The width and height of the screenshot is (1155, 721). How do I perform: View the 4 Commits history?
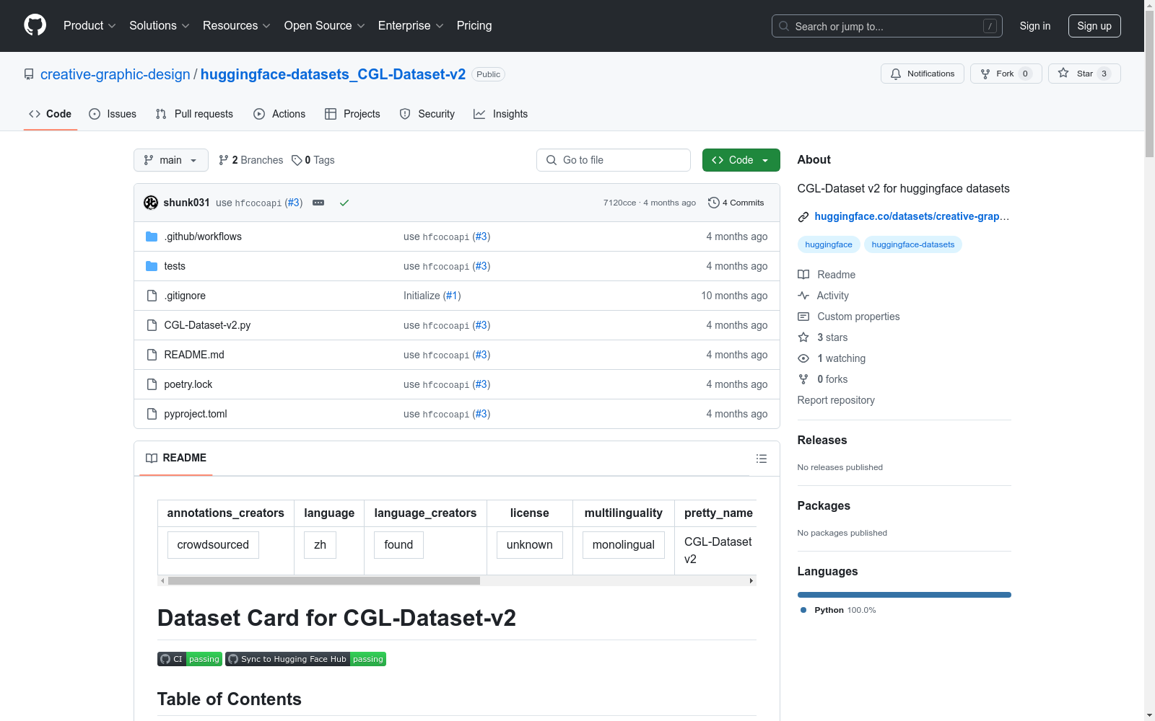pos(736,203)
